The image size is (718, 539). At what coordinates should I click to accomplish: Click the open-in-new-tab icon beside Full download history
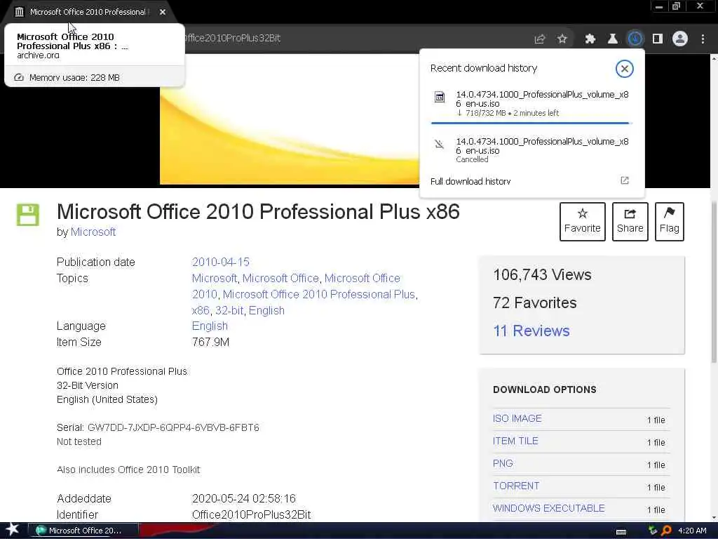(x=625, y=180)
